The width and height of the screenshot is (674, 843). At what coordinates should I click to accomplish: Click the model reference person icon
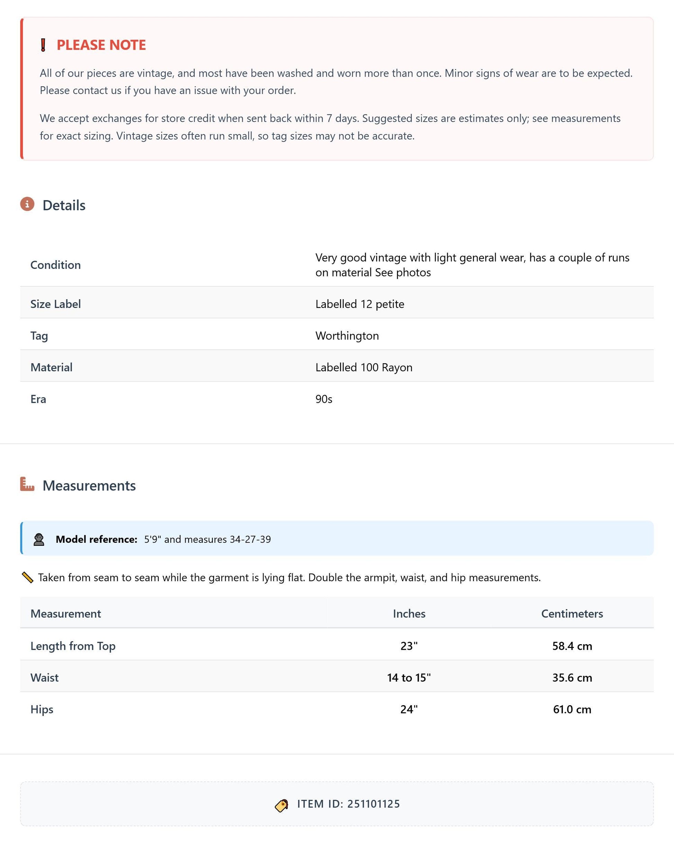click(39, 540)
